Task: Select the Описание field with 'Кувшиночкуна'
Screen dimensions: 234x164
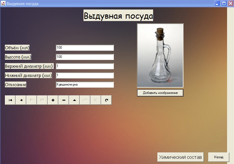Action: (85, 85)
